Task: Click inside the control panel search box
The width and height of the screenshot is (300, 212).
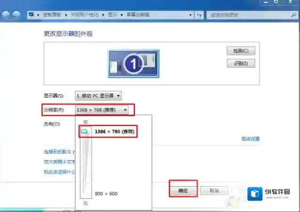Action: (x=230, y=15)
